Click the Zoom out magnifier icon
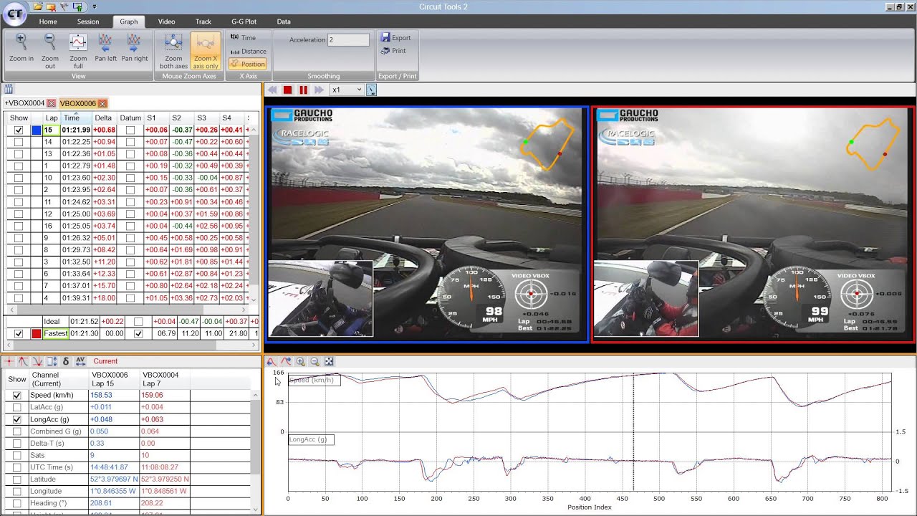The width and height of the screenshot is (917, 516). (49, 42)
